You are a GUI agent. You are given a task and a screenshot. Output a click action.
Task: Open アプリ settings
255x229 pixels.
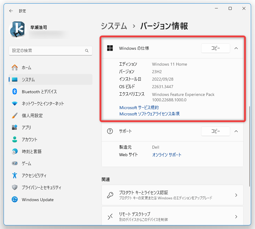click(x=51, y=127)
